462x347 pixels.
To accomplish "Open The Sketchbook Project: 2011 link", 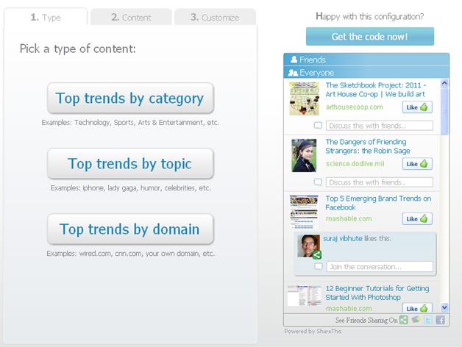I will (x=376, y=90).
